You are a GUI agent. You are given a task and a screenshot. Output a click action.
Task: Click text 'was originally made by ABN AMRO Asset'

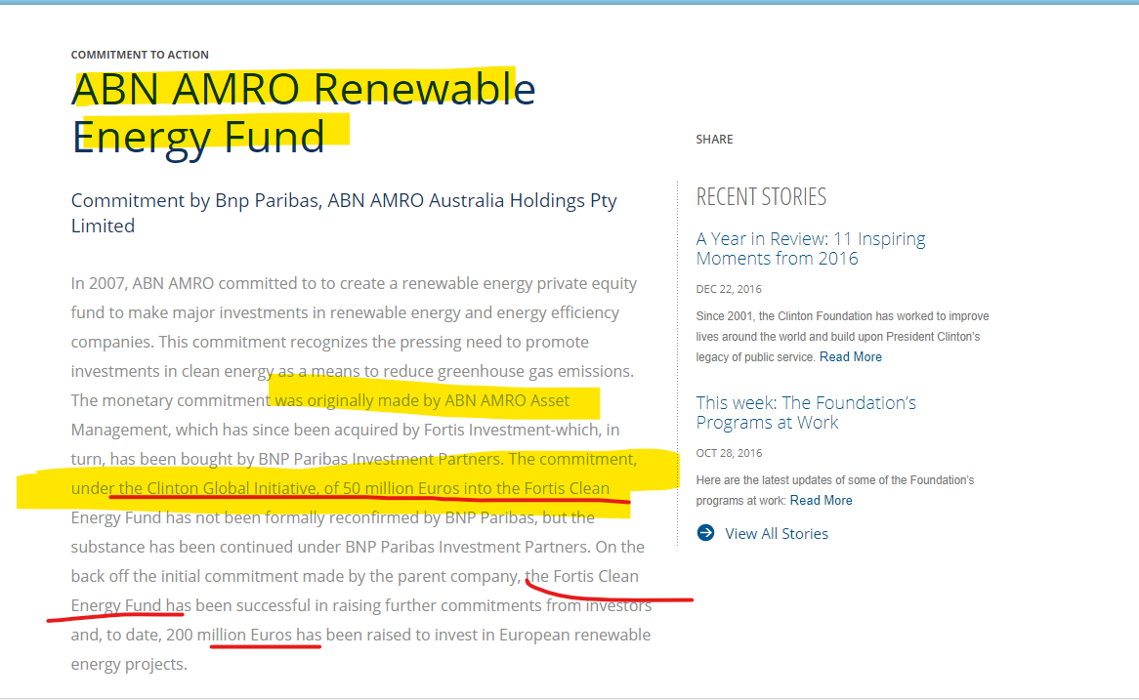tap(422, 401)
